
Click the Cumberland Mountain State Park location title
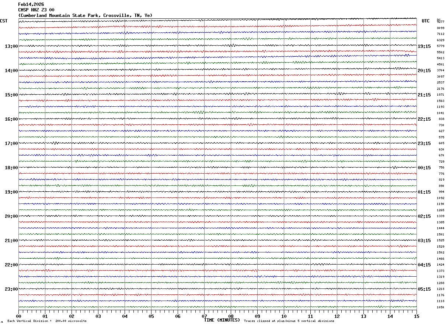point(85,15)
